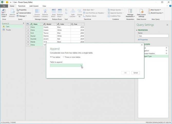Click the Remove Columns icon

45,11
